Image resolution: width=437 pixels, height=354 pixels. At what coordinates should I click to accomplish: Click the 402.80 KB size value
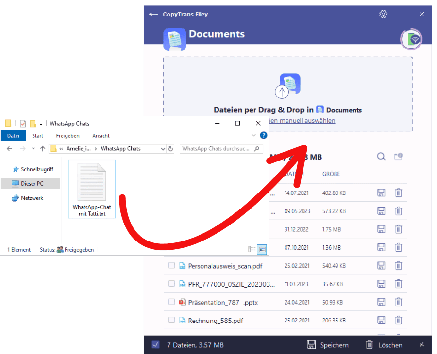(x=334, y=193)
